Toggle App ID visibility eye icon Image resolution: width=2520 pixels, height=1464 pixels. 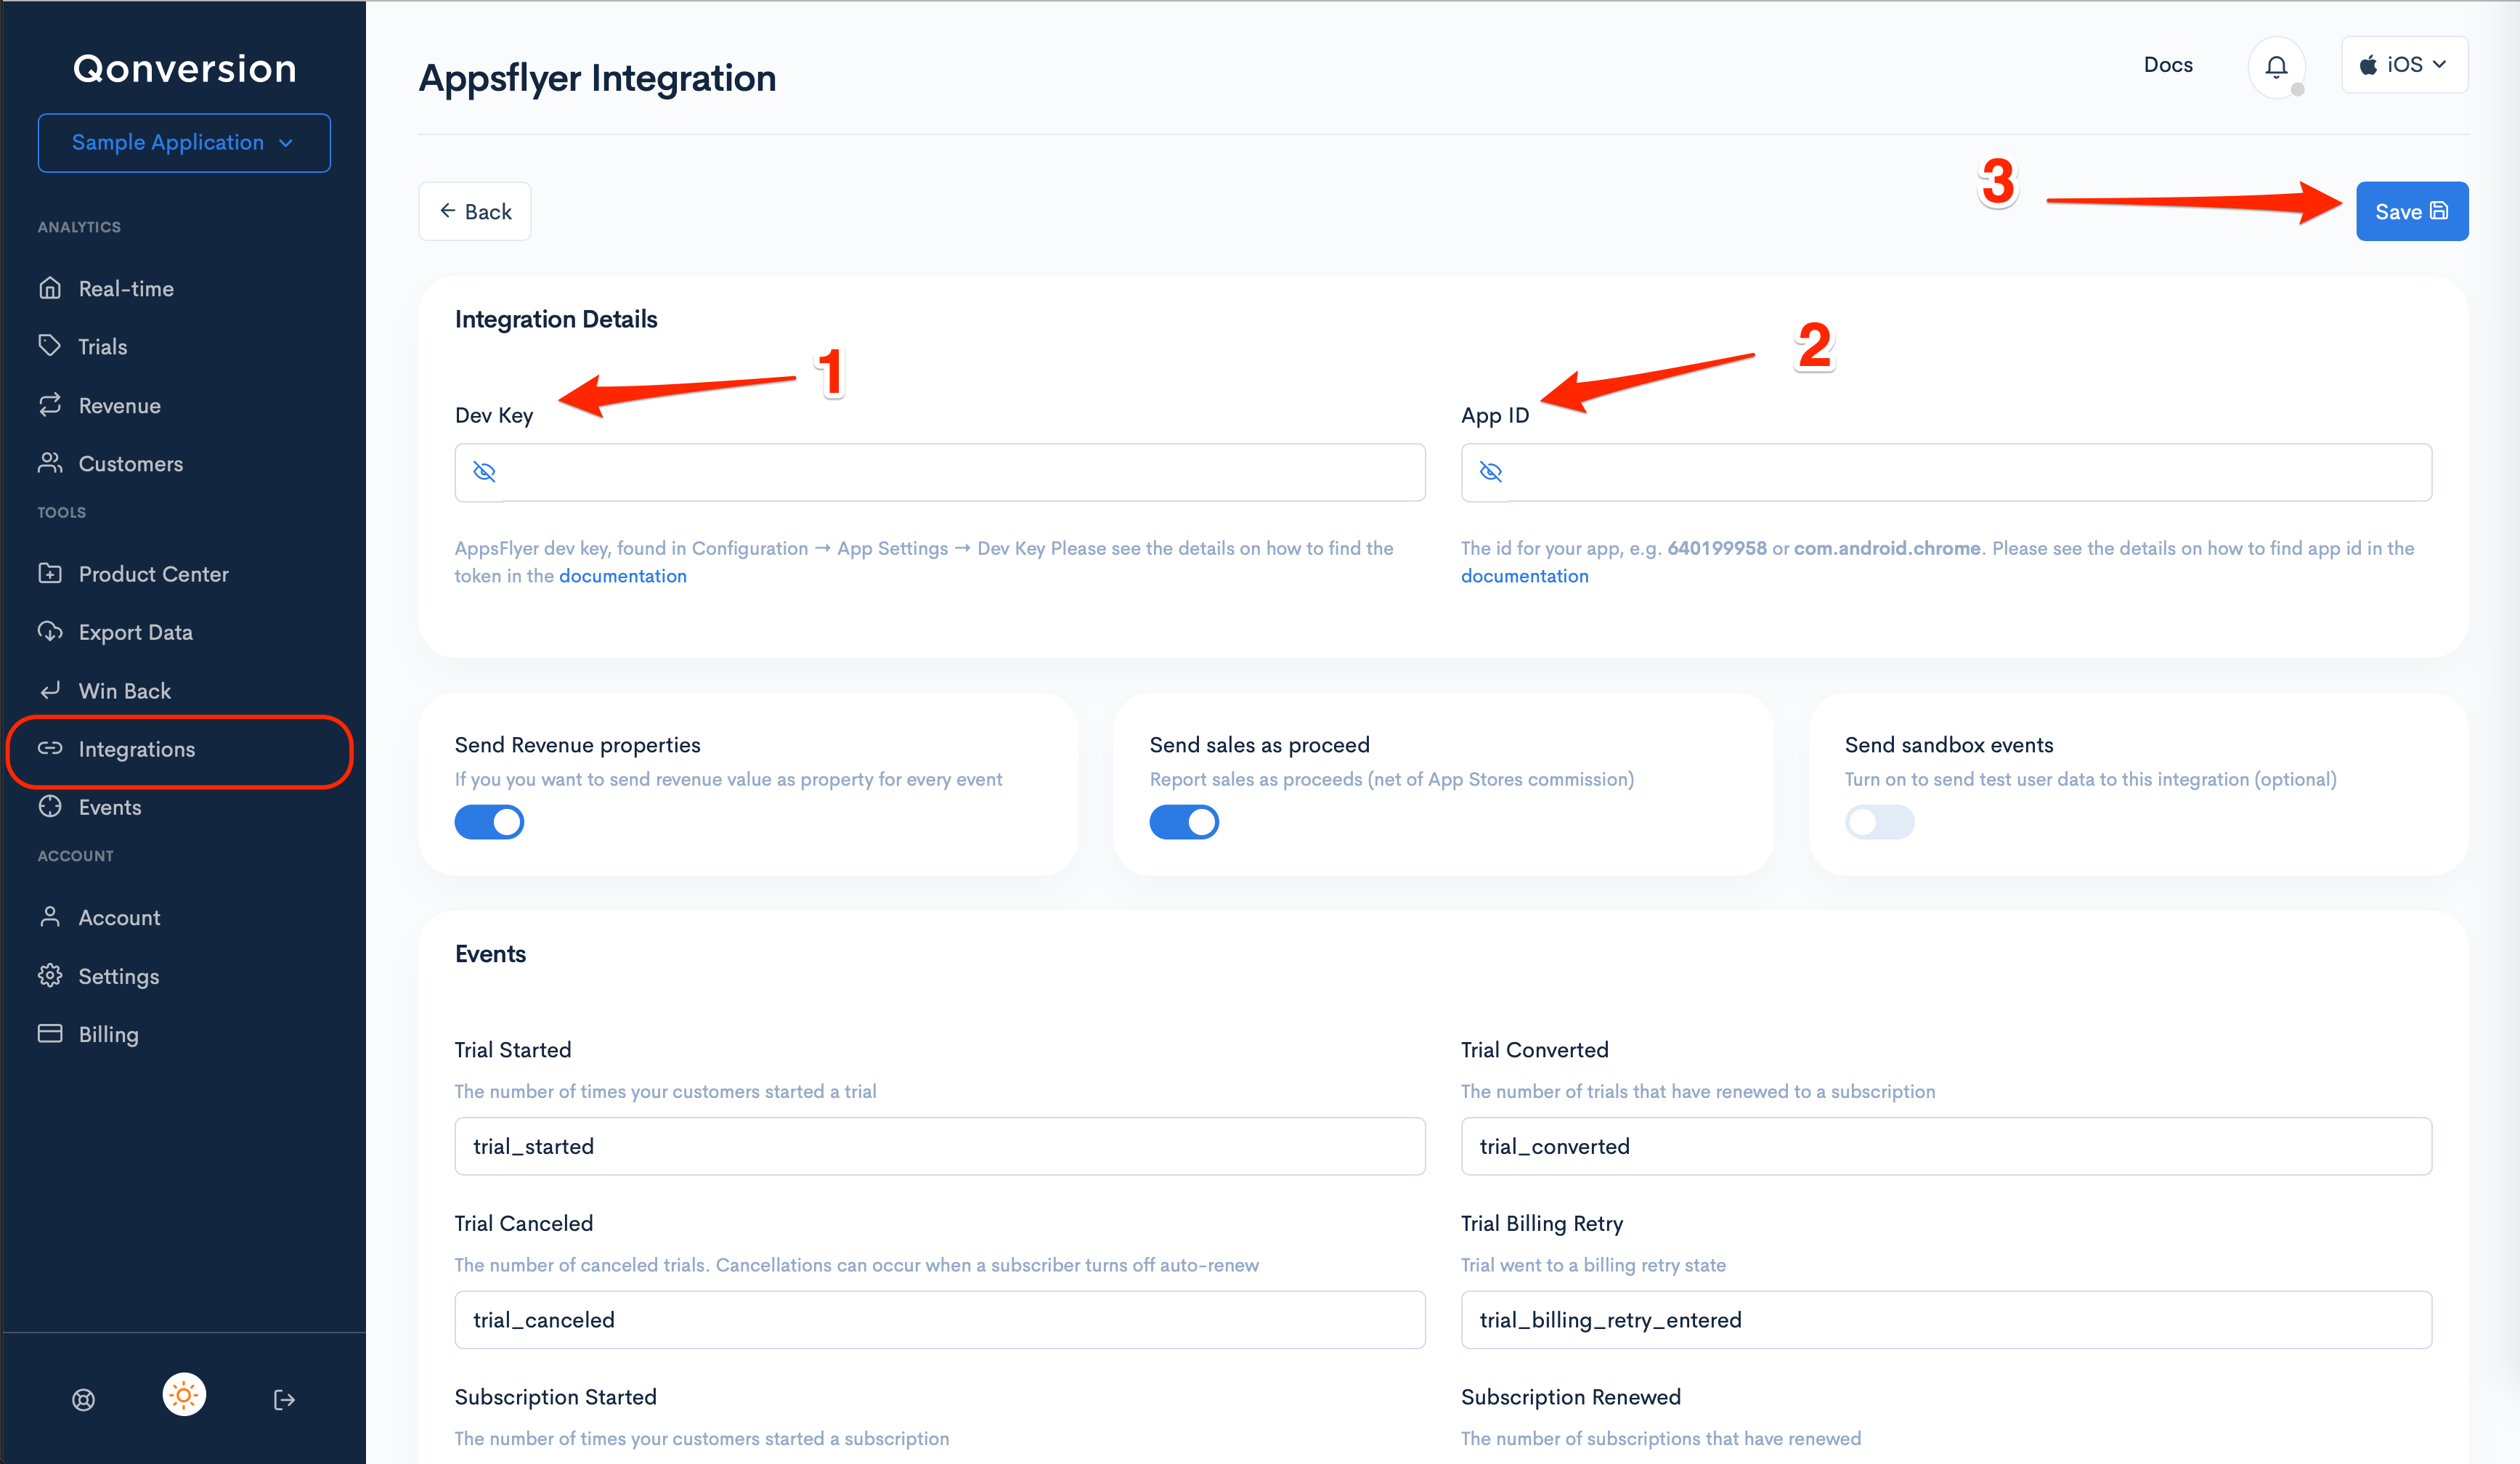coord(1490,472)
